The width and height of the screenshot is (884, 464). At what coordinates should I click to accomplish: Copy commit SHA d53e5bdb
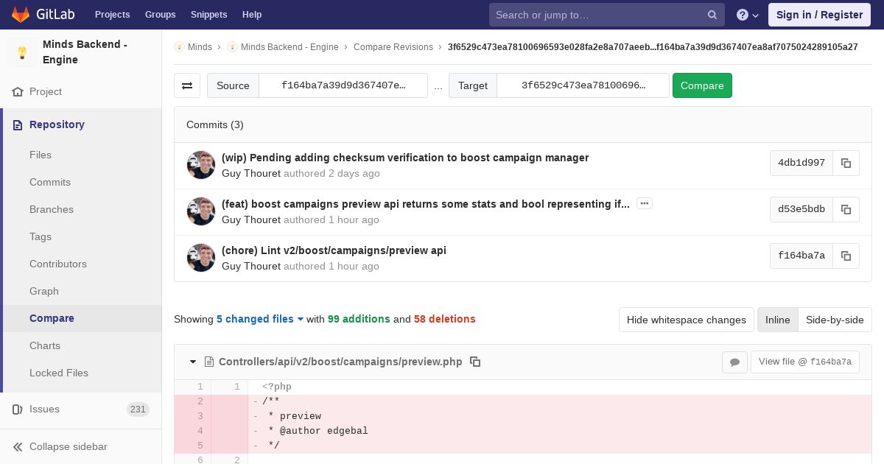click(x=846, y=209)
